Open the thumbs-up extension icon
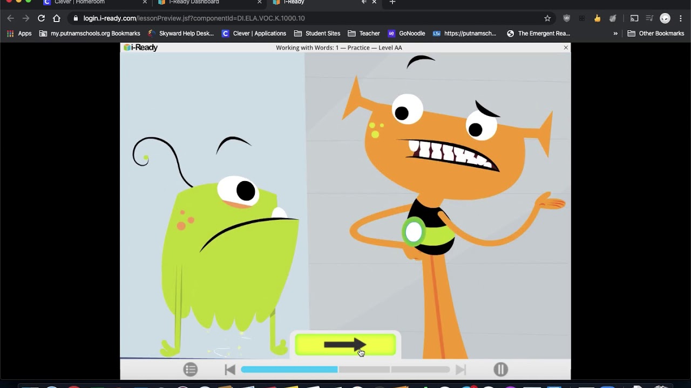The width and height of the screenshot is (691, 388). click(597, 18)
